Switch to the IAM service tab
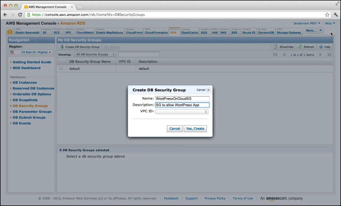341x206 pixels. 215,31
